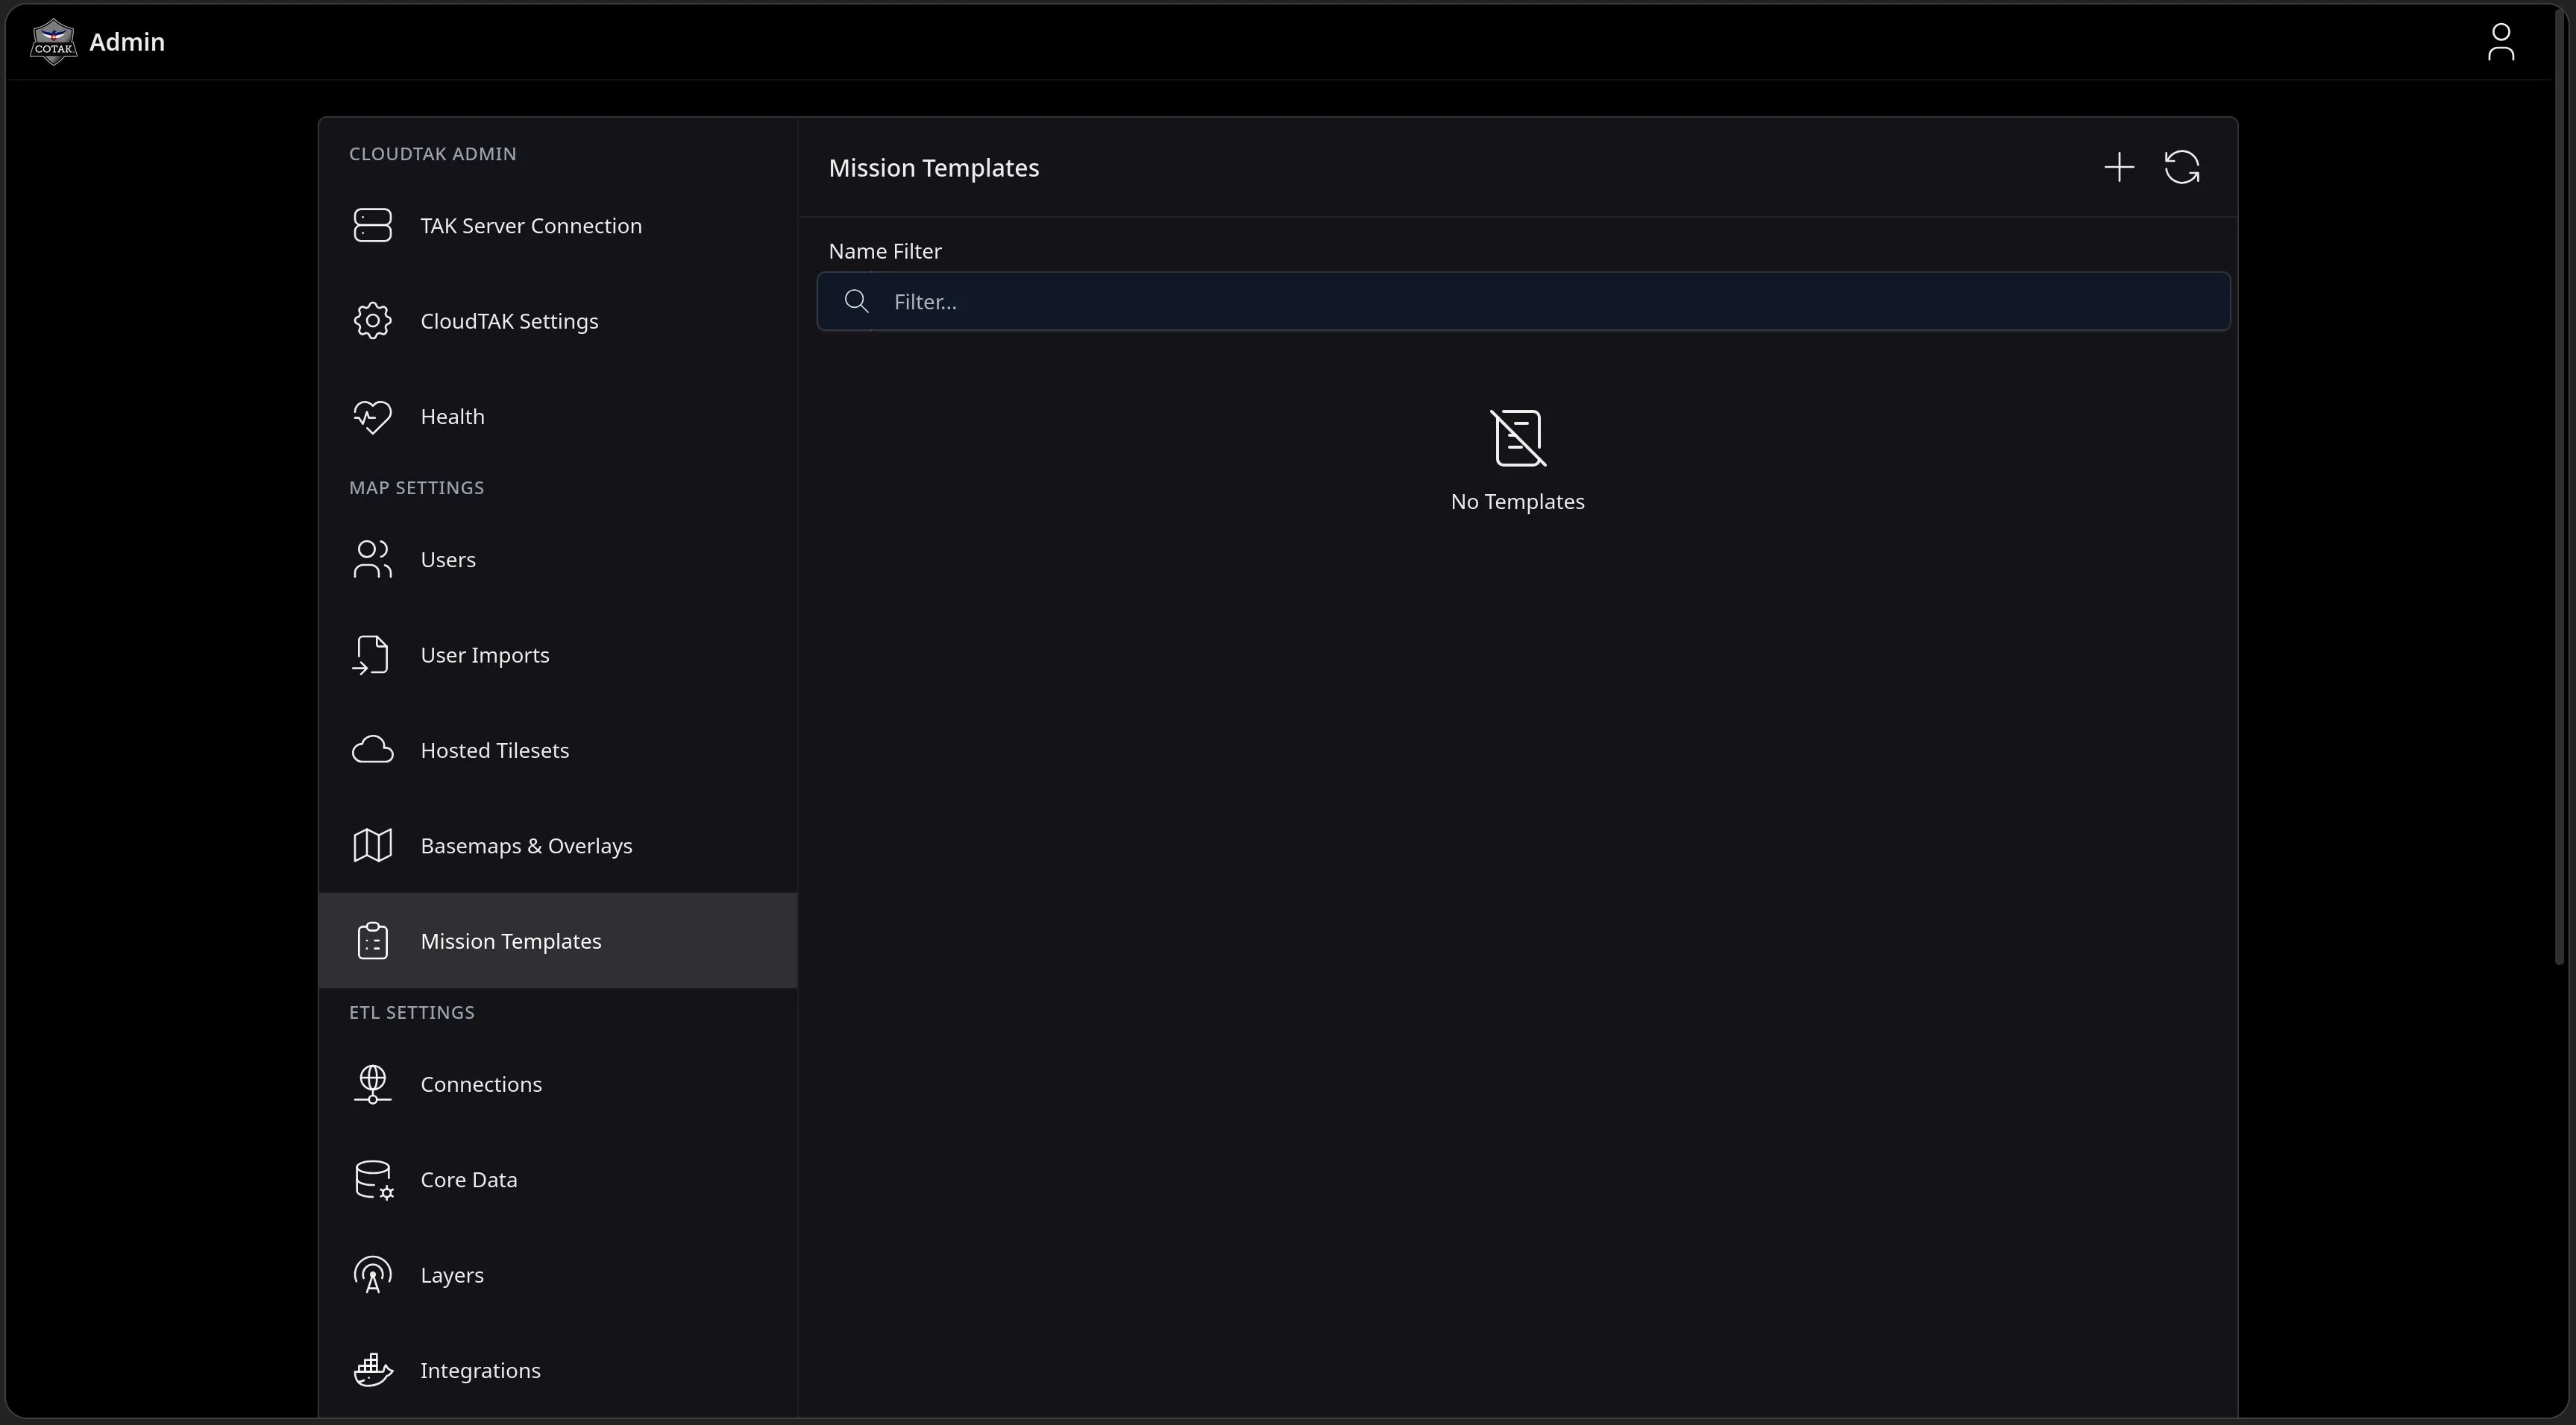2576x1425 pixels.
Task: Click the Health heartbeat icon
Action: click(x=373, y=417)
